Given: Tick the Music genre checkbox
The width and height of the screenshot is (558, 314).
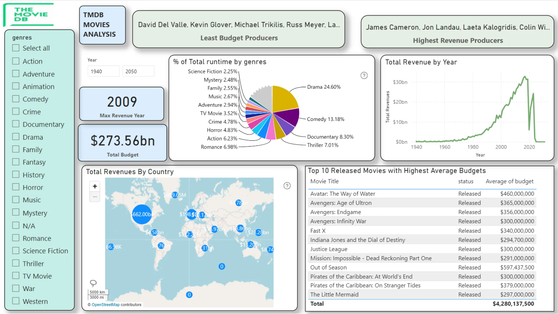Looking at the screenshot, I should point(16,200).
